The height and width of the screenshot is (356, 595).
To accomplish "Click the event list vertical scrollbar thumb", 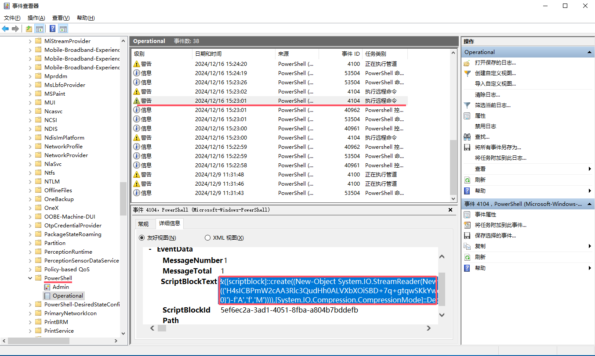I will coord(454,166).
